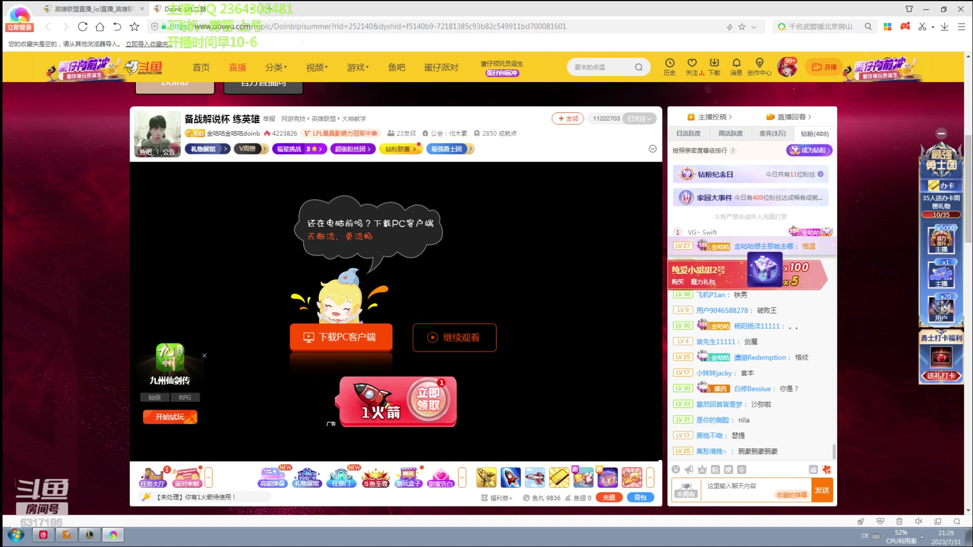The height and width of the screenshot is (547, 973).
Task: Open the 下载 download icon in site header
Action: (714, 67)
